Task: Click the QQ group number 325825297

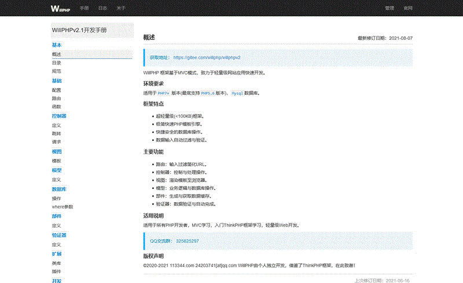Action: point(188,241)
